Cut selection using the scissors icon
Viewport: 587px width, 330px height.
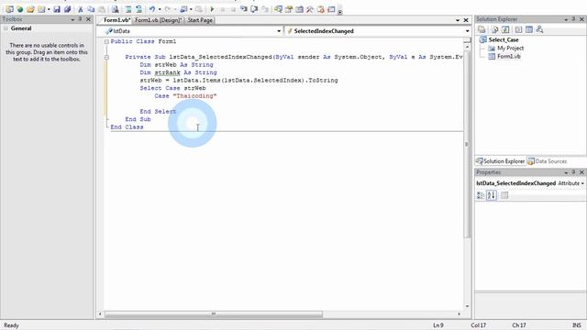(80, 9)
